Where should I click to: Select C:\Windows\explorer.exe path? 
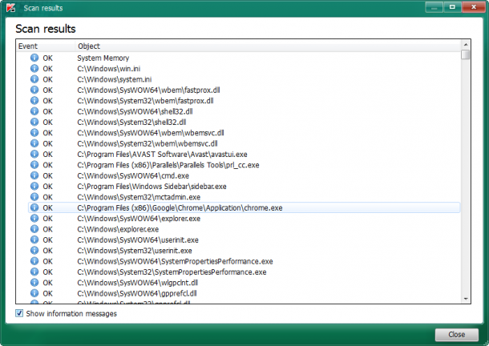click(x=118, y=229)
